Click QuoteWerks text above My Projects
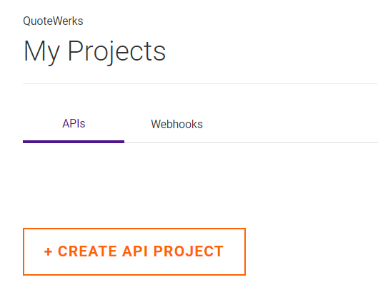The image size is (378, 292). click(x=53, y=21)
